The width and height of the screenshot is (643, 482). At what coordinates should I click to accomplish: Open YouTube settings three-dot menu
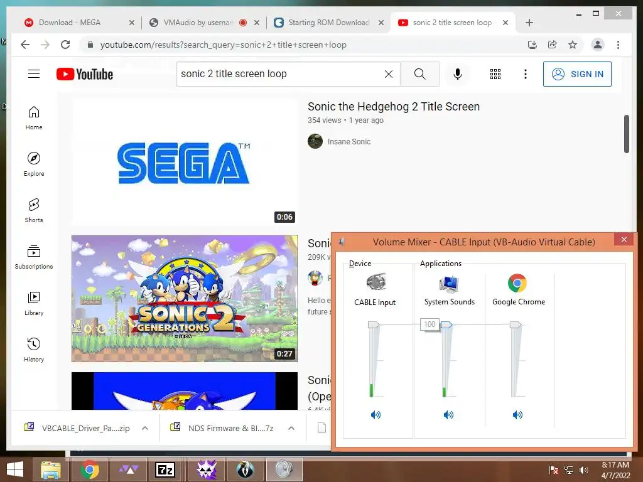point(526,74)
